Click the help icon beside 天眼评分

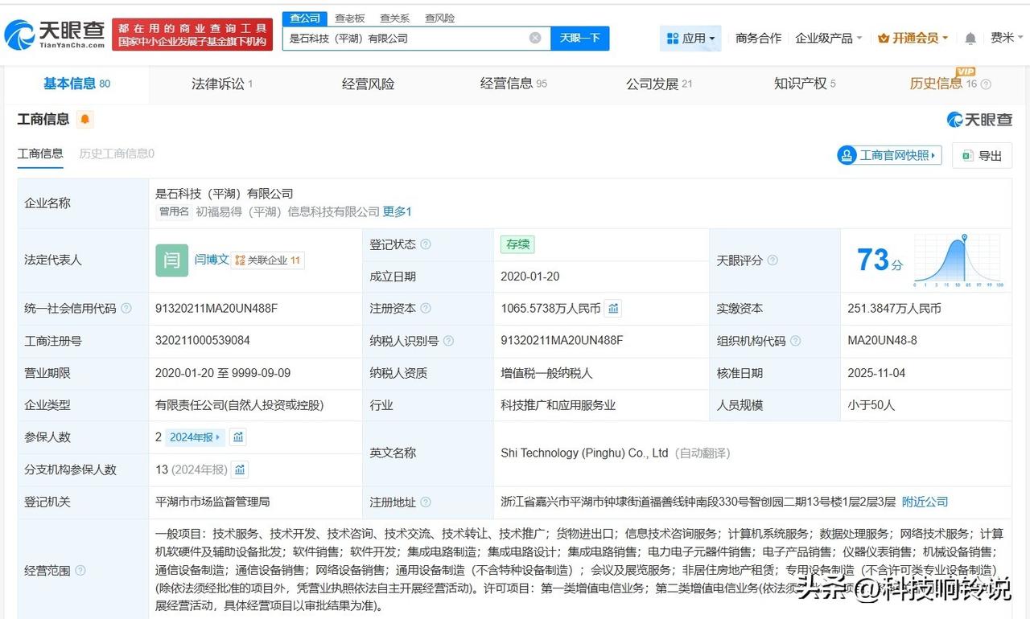pos(772,260)
